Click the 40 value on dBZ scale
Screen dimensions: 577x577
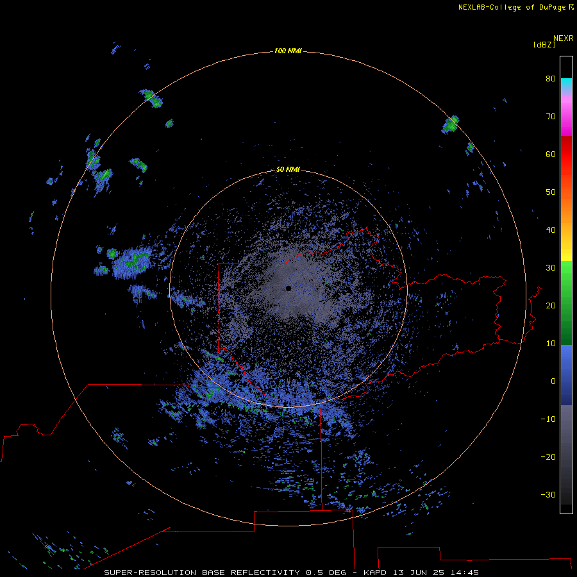coord(551,230)
